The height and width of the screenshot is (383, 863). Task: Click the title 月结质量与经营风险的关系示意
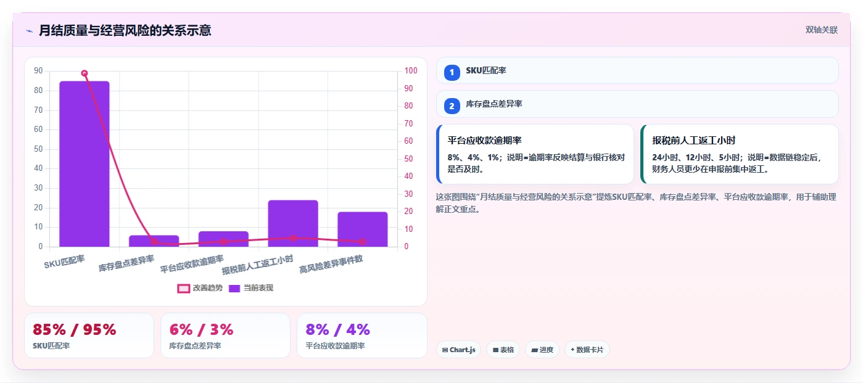[x=125, y=30]
